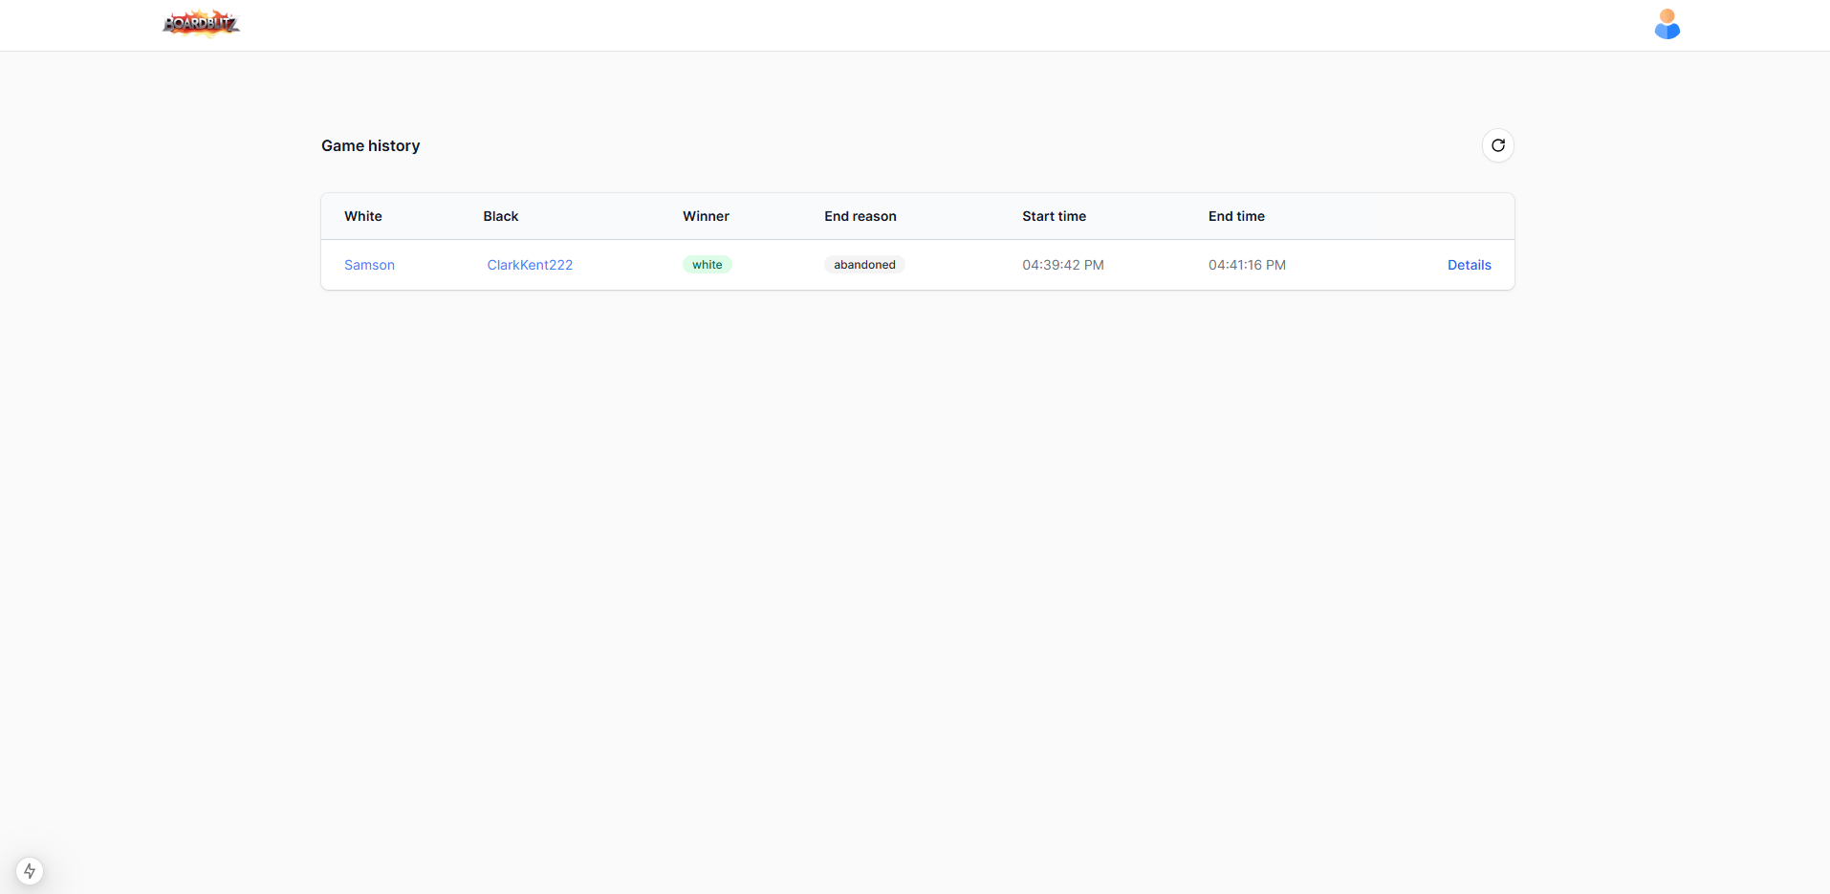Screen dimensions: 1830x894
Task: Select the end time 04:41:16 PM
Action: pyautogui.click(x=1247, y=265)
